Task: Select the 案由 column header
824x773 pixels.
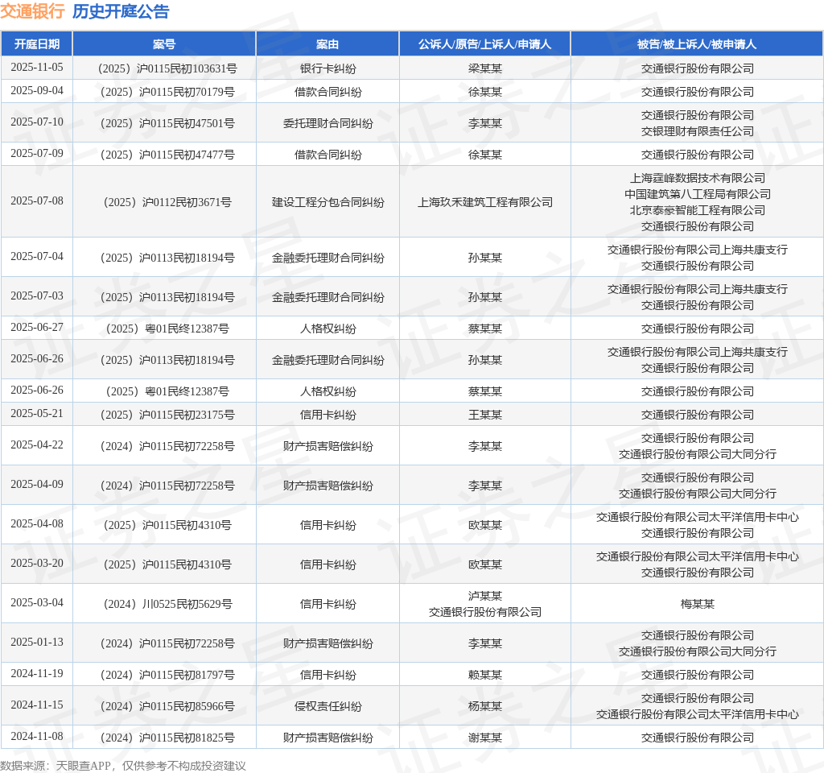Action: 328,44
